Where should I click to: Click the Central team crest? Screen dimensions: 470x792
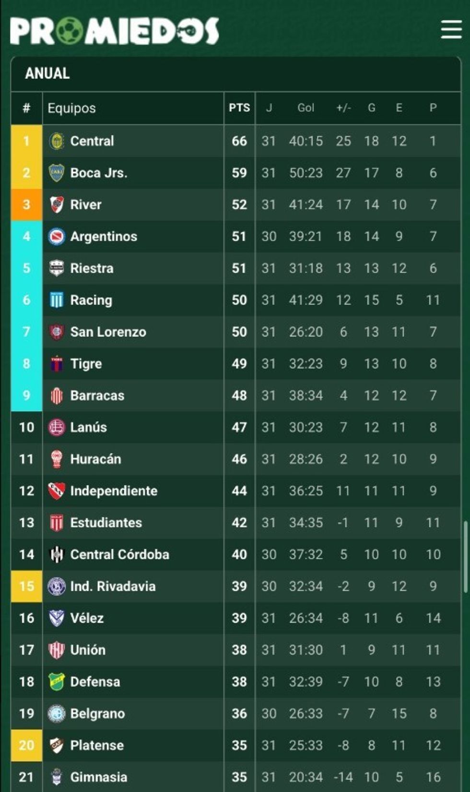57,141
